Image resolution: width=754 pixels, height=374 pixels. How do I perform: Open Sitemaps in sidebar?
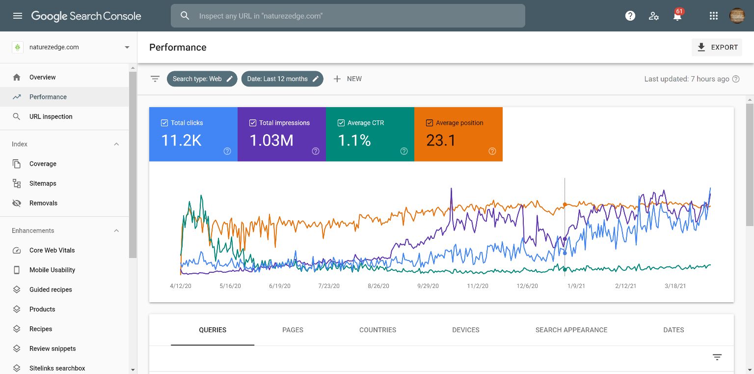pyautogui.click(x=64, y=183)
